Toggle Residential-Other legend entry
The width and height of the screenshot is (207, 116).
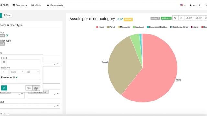[x=179, y=27]
